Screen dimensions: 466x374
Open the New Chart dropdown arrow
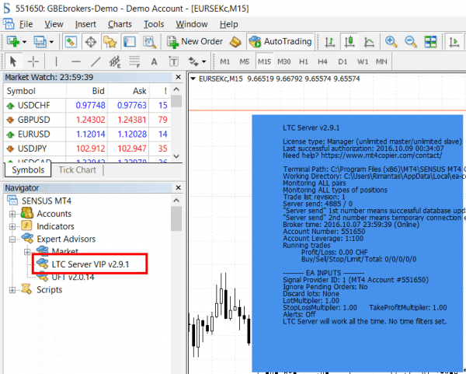click(x=24, y=42)
